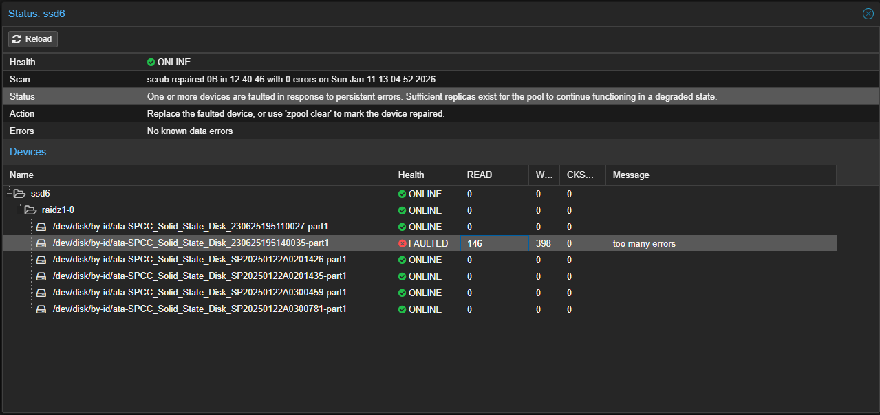Click the red FAULTED status icon
The width and height of the screenshot is (880, 415).
tap(403, 243)
